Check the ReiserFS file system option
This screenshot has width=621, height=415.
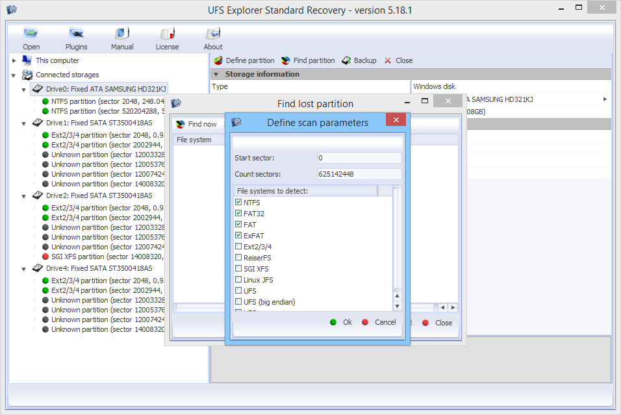[238, 257]
